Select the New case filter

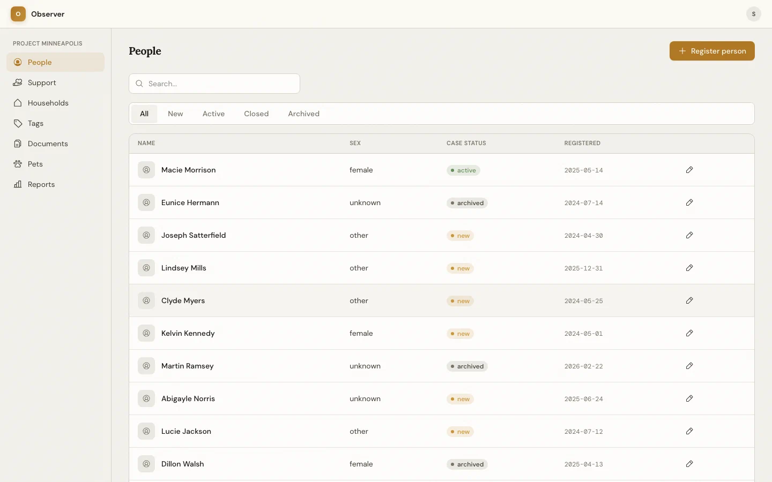click(x=175, y=114)
